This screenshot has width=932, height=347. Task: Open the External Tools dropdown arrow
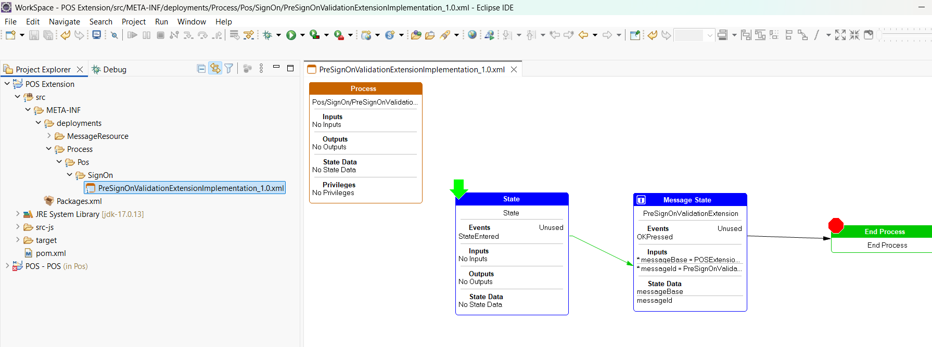coord(350,35)
